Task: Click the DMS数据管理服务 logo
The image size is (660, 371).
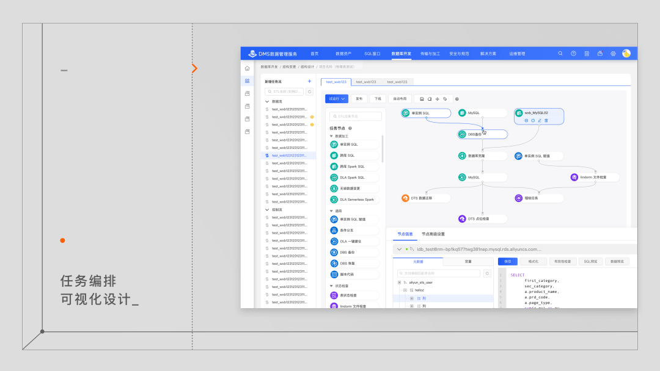Action: pyautogui.click(x=273, y=54)
